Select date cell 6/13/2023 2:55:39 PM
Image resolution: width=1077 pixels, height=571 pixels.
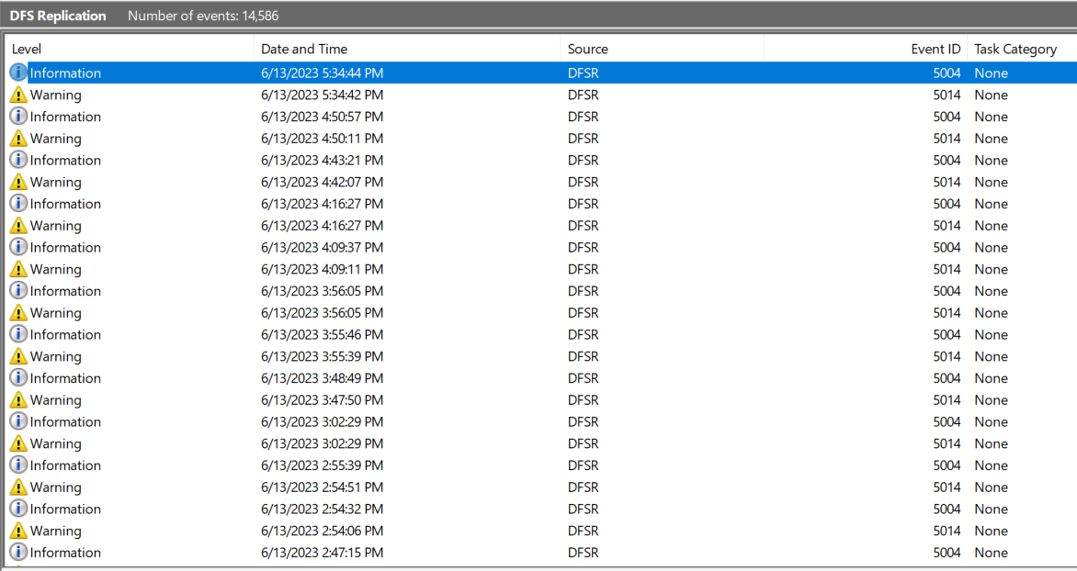point(323,465)
